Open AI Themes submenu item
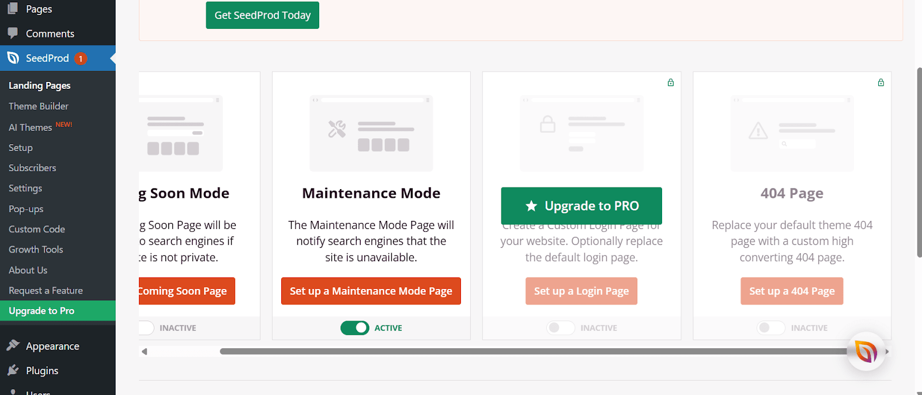The height and width of the screenshot is (395, 922). [x=31, y=127]
